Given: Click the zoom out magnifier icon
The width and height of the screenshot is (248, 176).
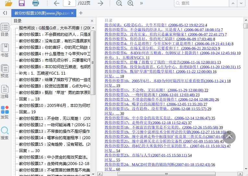Looking at the screenshot, I should (119, 3).
